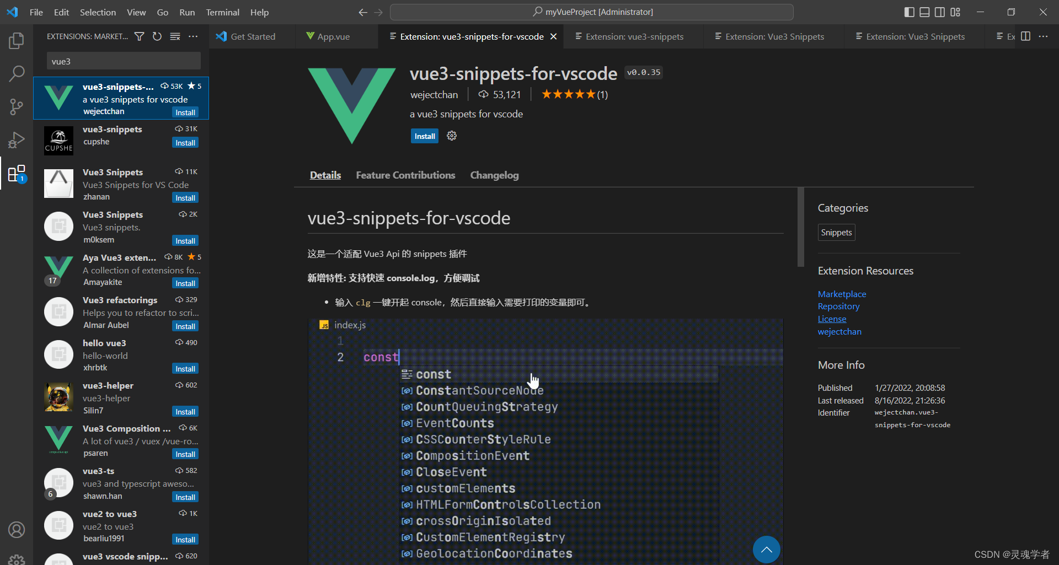Open the View menu
This screenshot has height=565, width=1059.
click(136, 12)
